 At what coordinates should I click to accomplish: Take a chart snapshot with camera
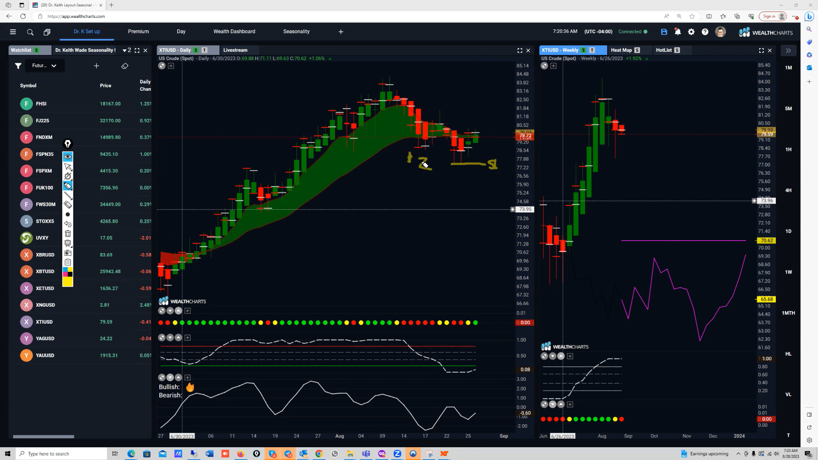click(68, 253)
